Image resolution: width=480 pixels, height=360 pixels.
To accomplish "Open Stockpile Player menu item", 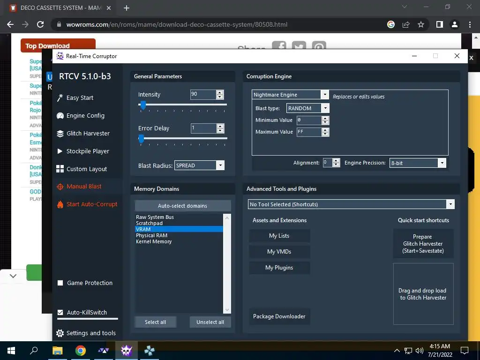I will pos(88,151).
